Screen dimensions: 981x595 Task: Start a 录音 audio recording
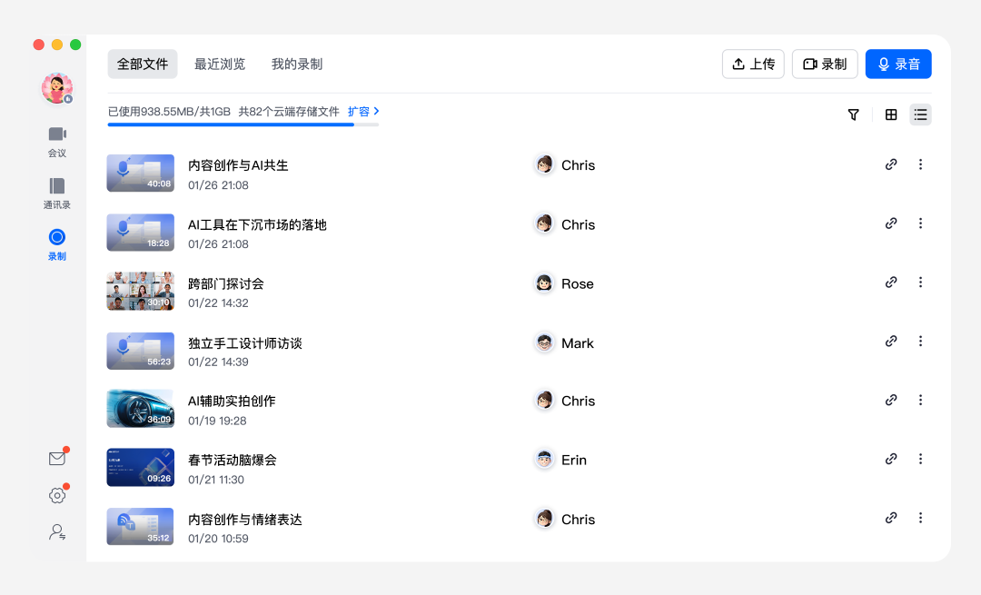pyautogui.click(x=898, y=64)
